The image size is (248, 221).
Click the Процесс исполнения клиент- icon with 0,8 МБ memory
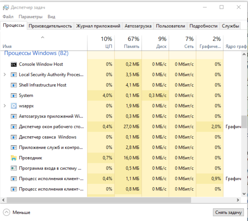[x=14, y=189]
